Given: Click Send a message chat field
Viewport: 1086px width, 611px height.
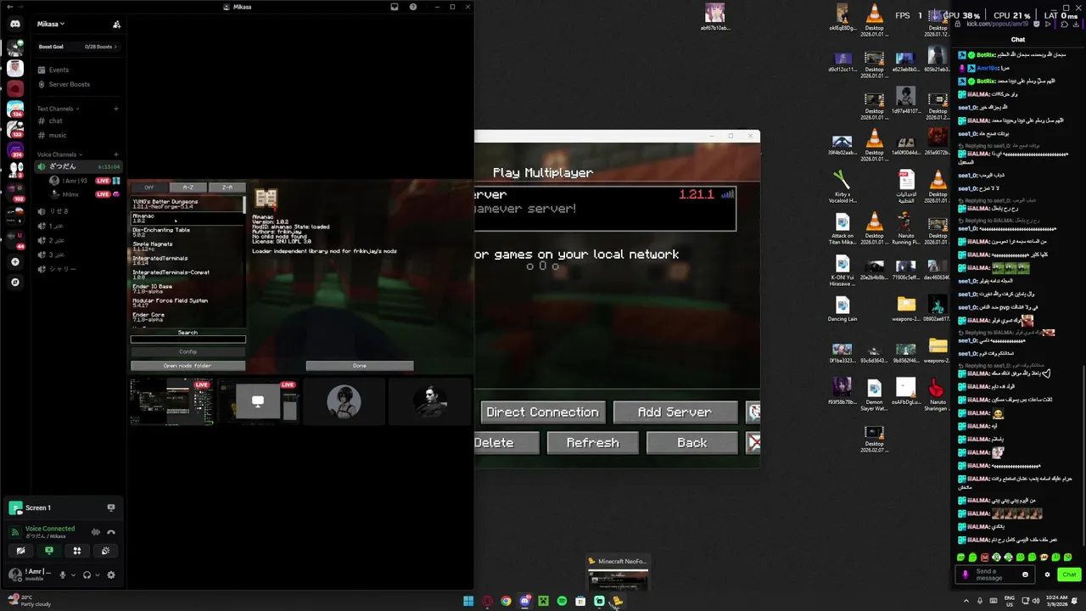Looking at the screenshot, I should 996,575.
